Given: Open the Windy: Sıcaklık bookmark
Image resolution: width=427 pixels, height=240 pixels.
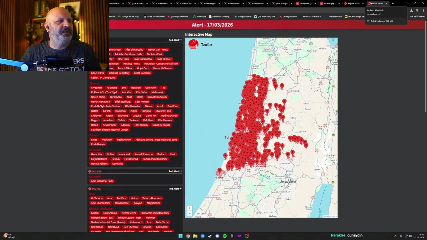Looking at the screenshot, I should (x=288, y=16).
